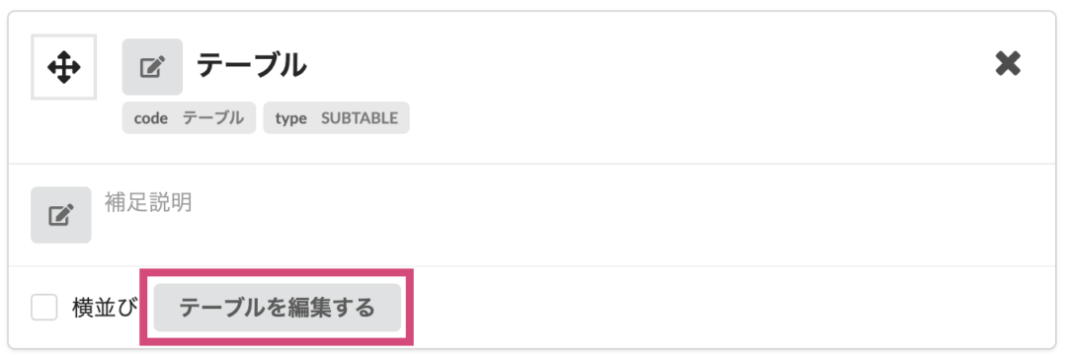Toggle the 横並び checkbox
Viewport: 1067px width, 356px height.
[x=44, y=309]
